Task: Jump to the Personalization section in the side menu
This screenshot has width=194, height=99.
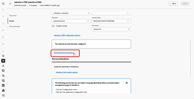Action: (14, 27)
